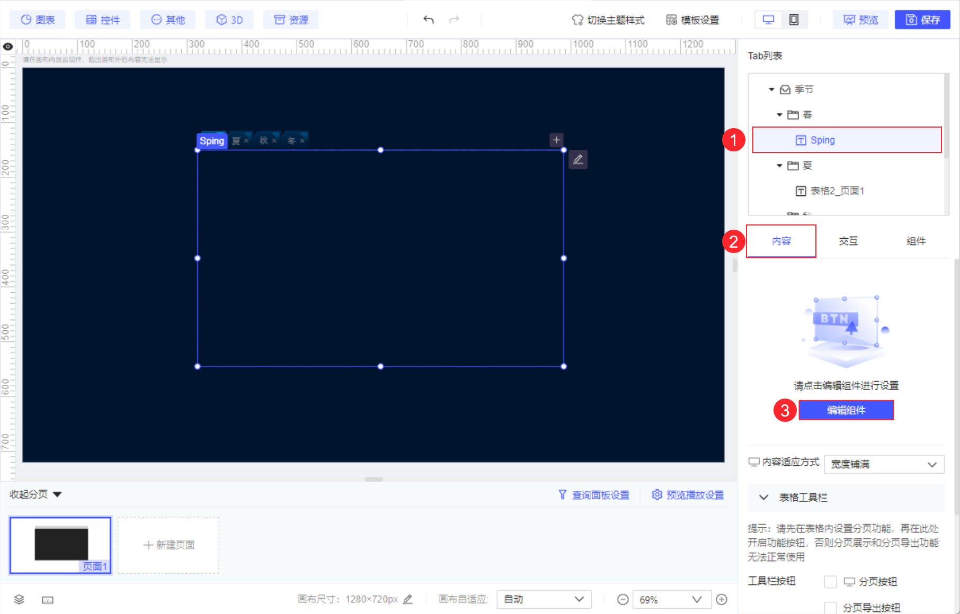The width and height of the screenshot is (960, 614).
Task: Click 切换主题样式 theme switch
Action: (608, 20)
